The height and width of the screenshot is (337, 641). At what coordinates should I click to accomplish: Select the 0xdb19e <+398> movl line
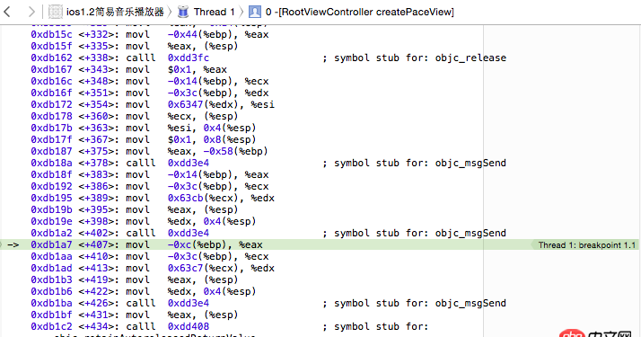coord(144,221)
